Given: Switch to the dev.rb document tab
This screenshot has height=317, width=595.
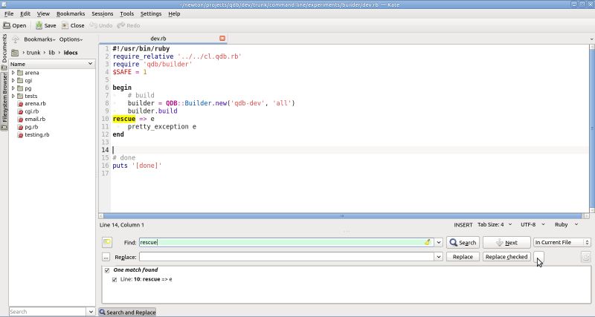Looking at the screenshot, I should (x=158, y=39).
